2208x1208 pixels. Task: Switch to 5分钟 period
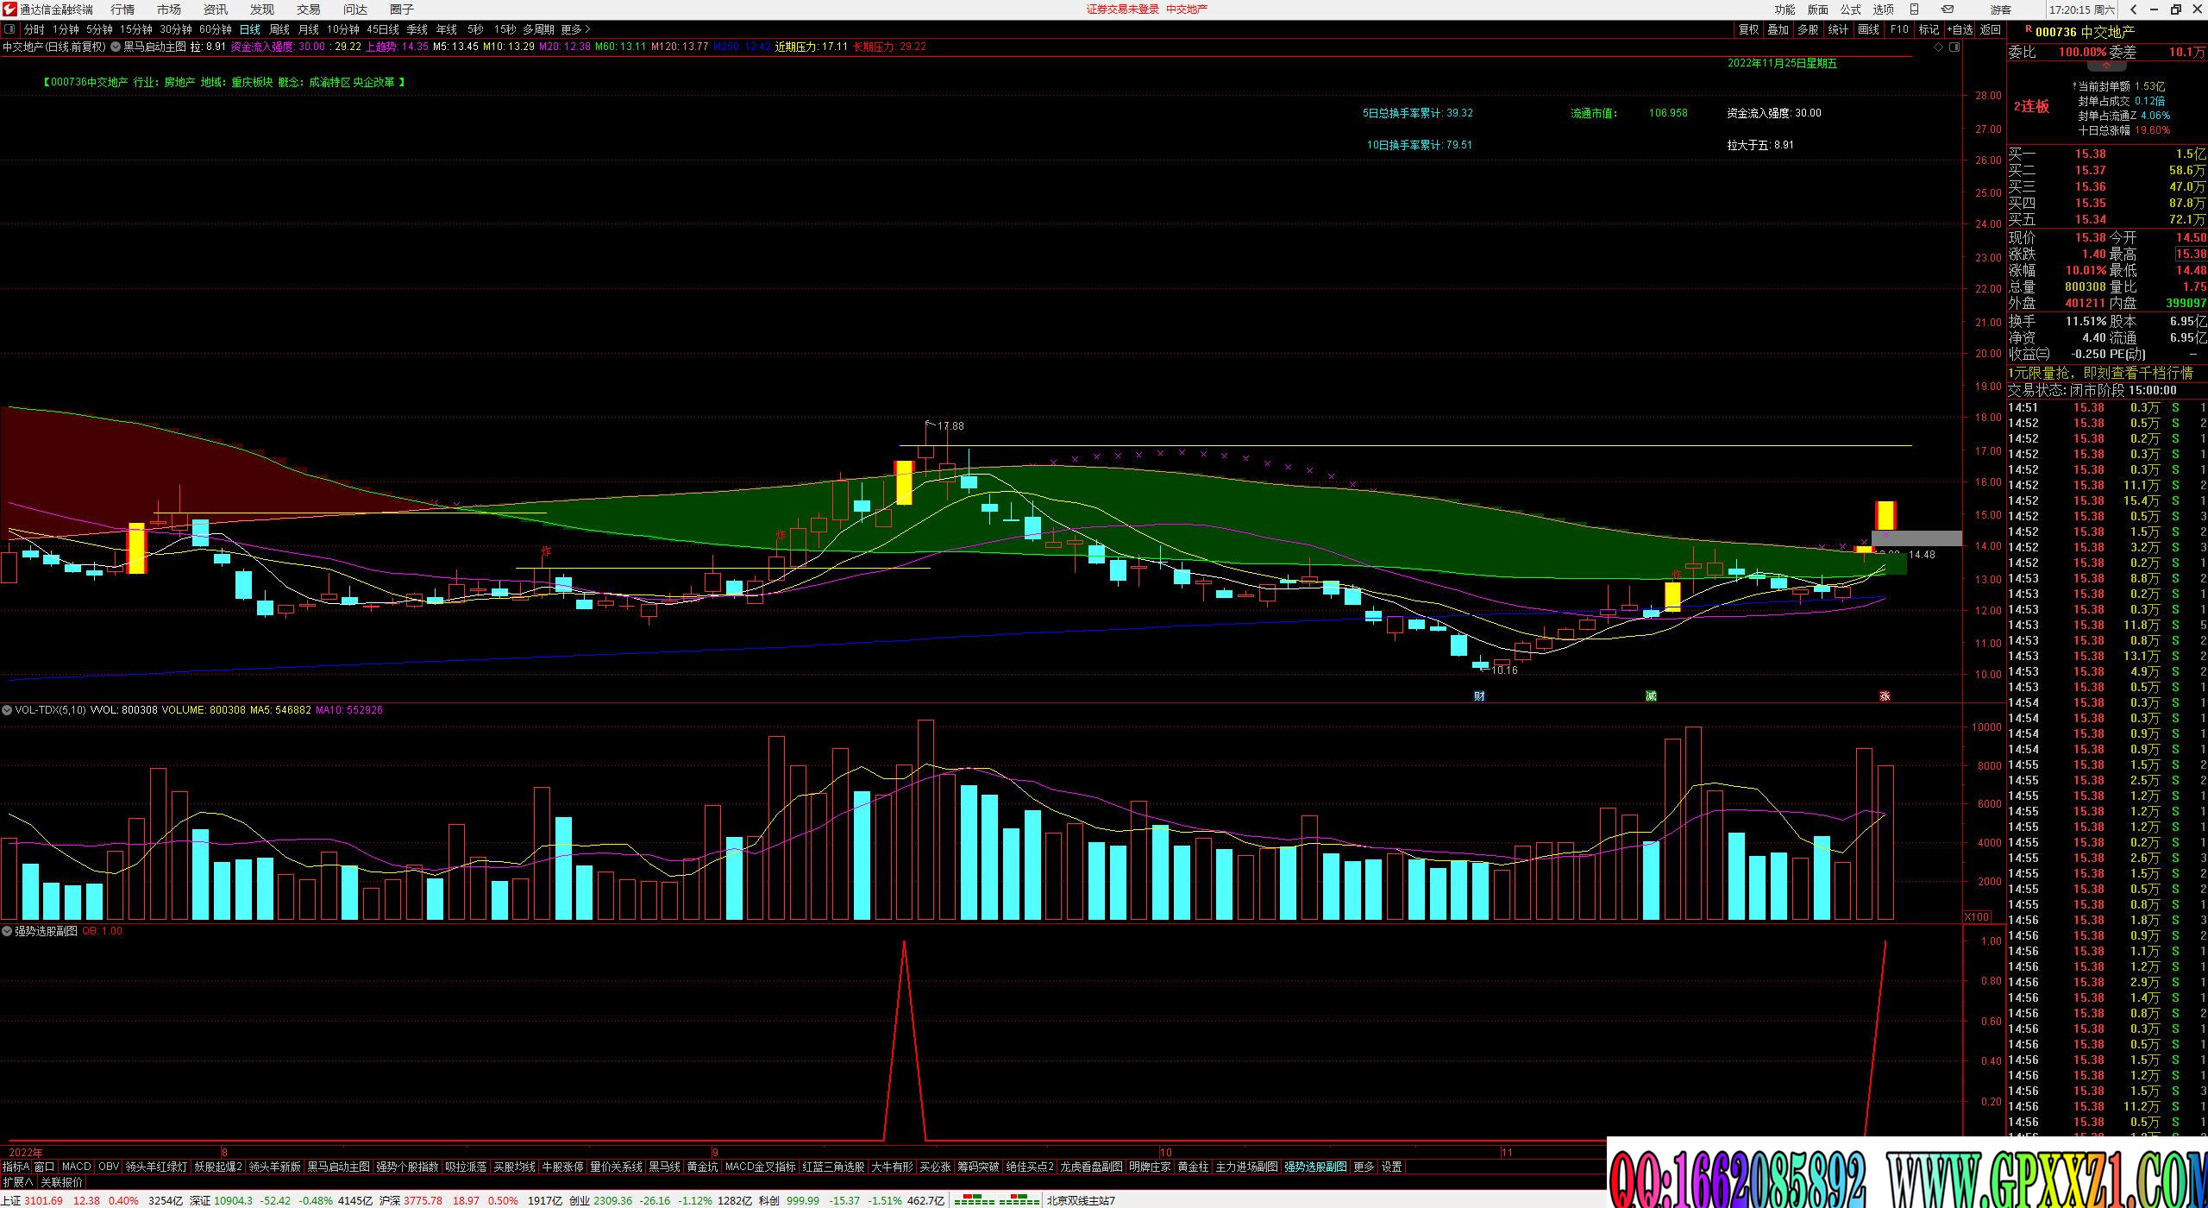click(99, 29)
